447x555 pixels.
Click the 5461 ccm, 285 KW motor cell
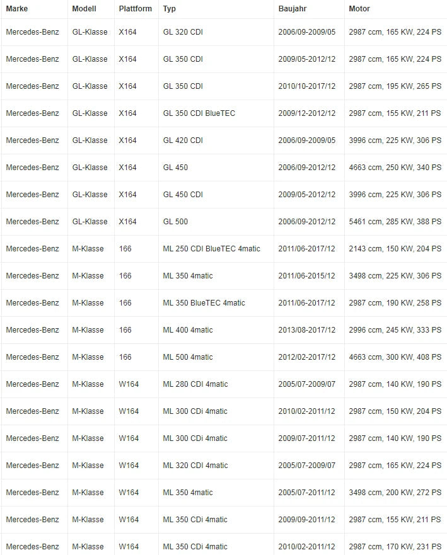tap(395, 222)
